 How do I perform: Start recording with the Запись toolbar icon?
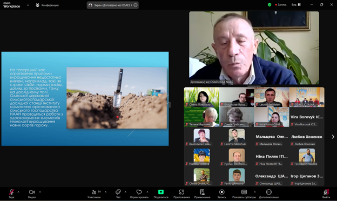click(222, 192)
